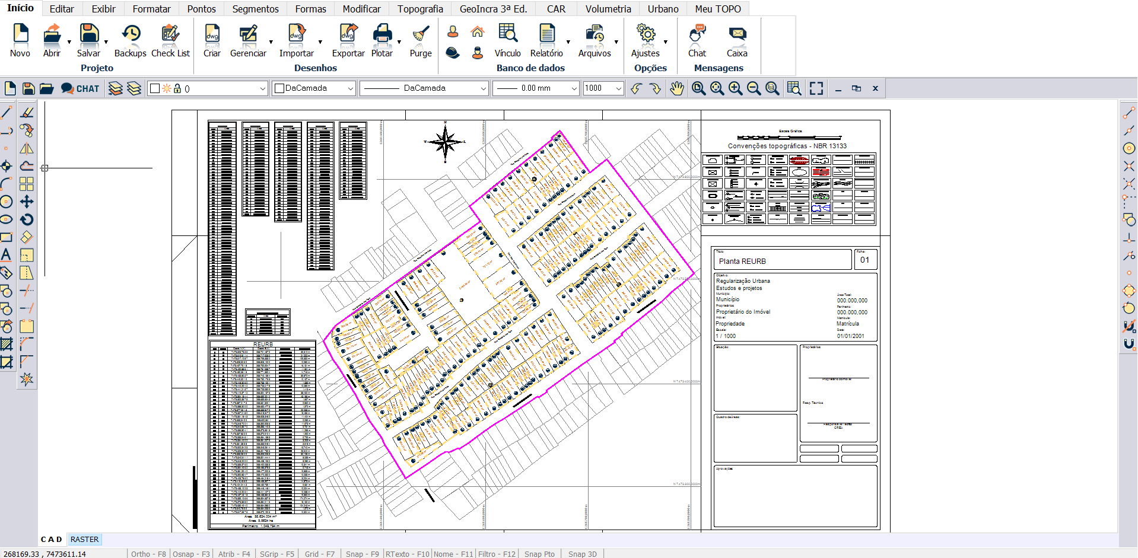Select the Pan hand tool
Screen dimensions: 1138x558
click(x=677, y=88)
